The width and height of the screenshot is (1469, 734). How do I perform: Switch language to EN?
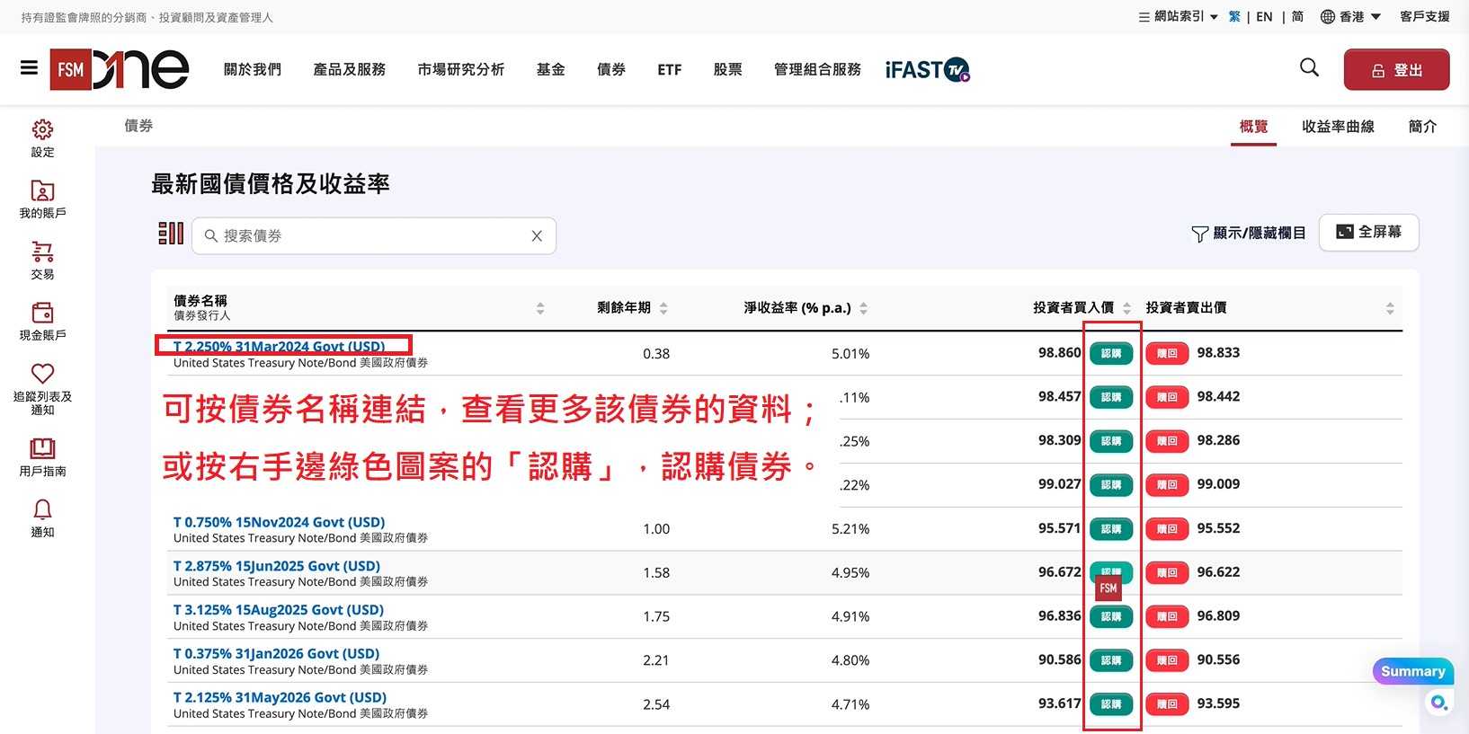pos(1264,16)
